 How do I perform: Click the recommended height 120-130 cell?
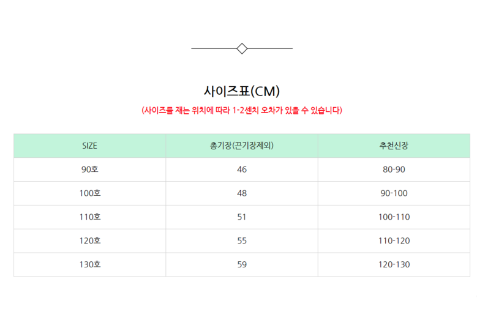click(x=394, y=264)
